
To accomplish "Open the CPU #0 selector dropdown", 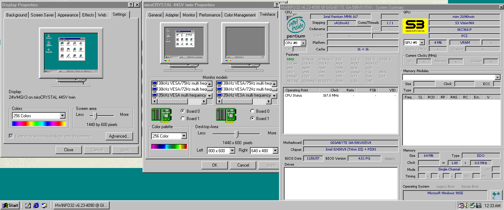I will pyautogui.click(x=303, y=43).
